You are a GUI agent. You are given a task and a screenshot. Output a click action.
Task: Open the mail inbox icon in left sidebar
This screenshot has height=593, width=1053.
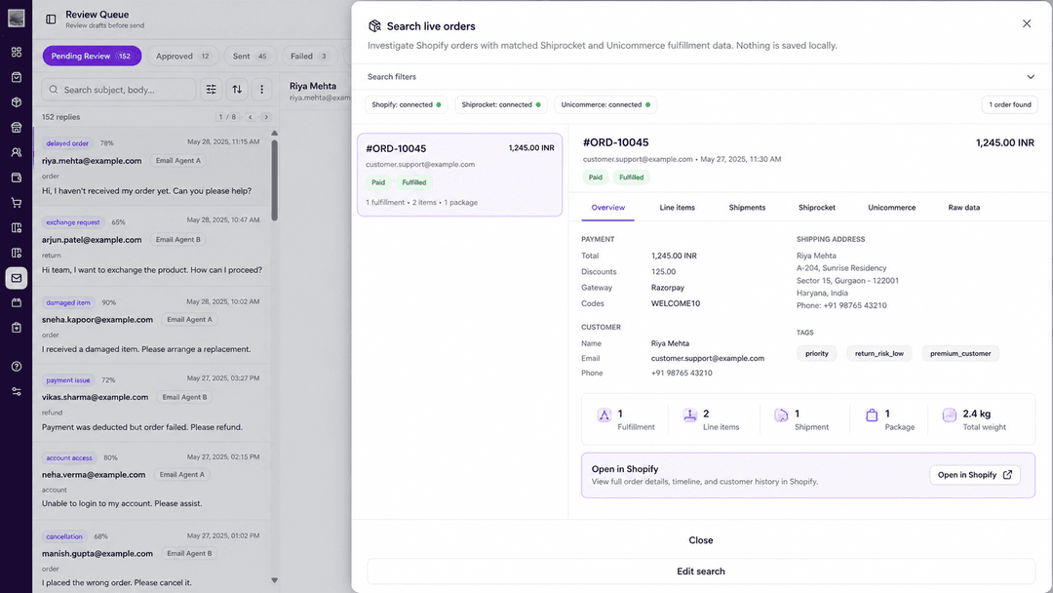pyautogui.click(x=17, y=278)
